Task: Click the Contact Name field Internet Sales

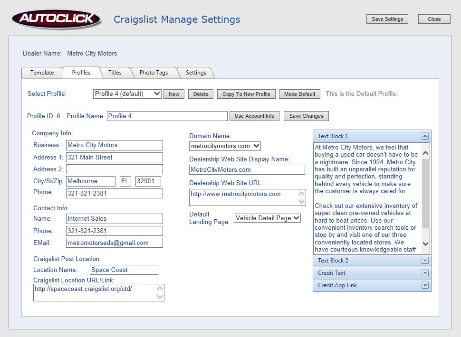Action: click(x=115, y=219)
